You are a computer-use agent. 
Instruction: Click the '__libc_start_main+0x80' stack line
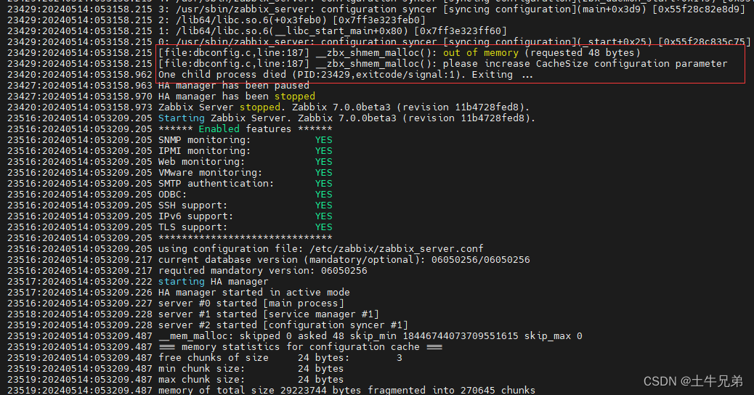pos(332,31)
